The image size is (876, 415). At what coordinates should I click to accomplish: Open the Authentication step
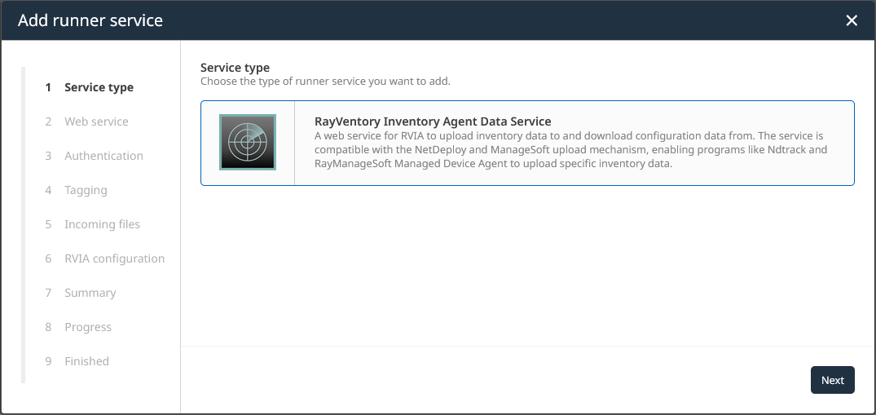(103, 156)
